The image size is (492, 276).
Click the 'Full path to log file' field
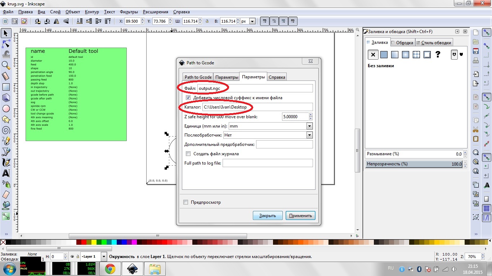[x=268, y=163]
